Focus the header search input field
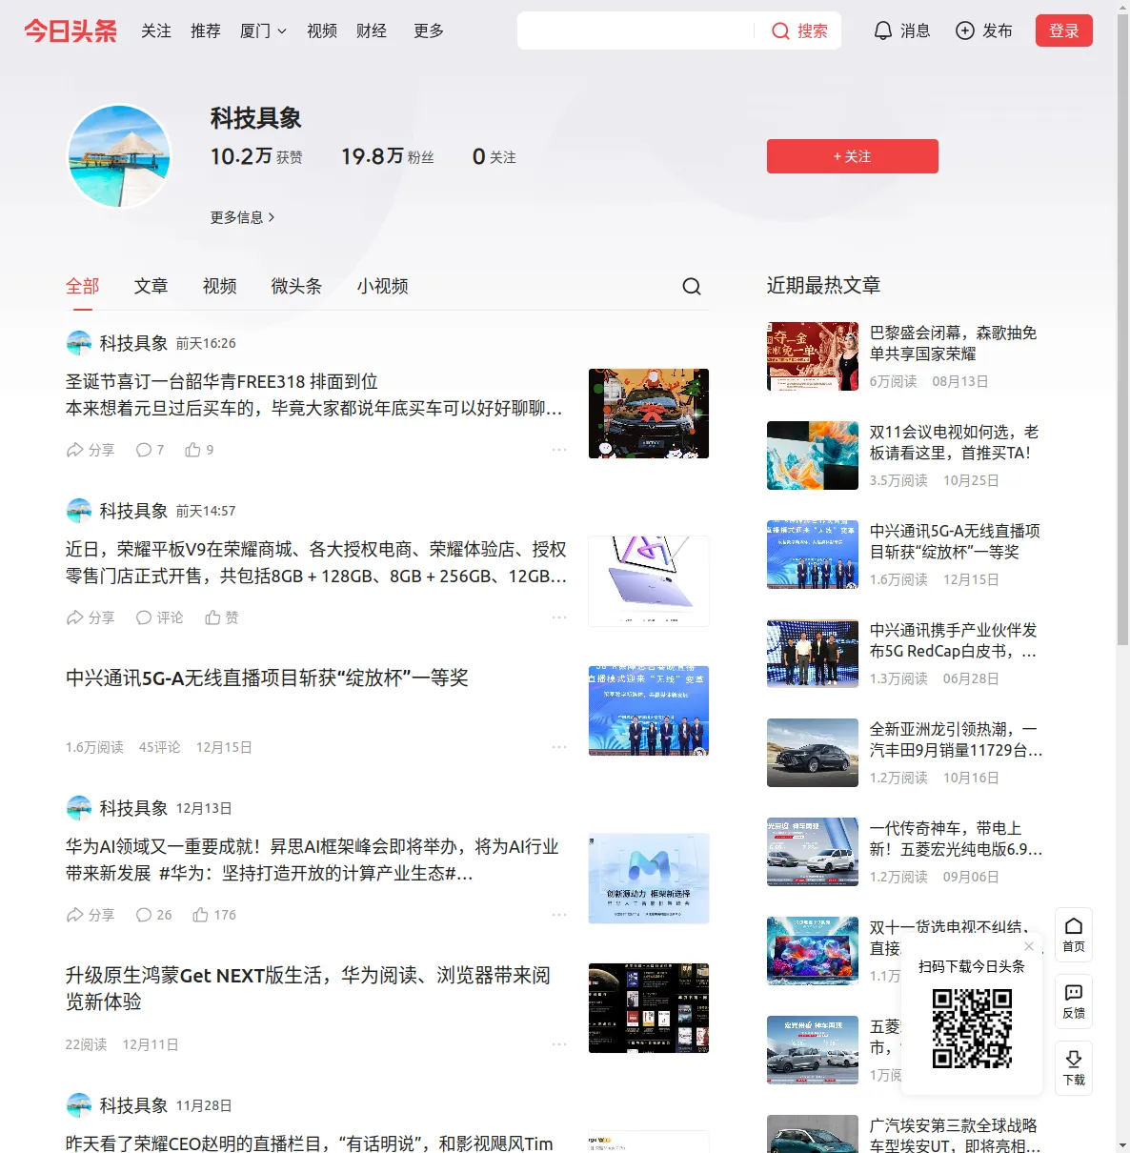1130x1153 pixels. [x=636, y=30]
